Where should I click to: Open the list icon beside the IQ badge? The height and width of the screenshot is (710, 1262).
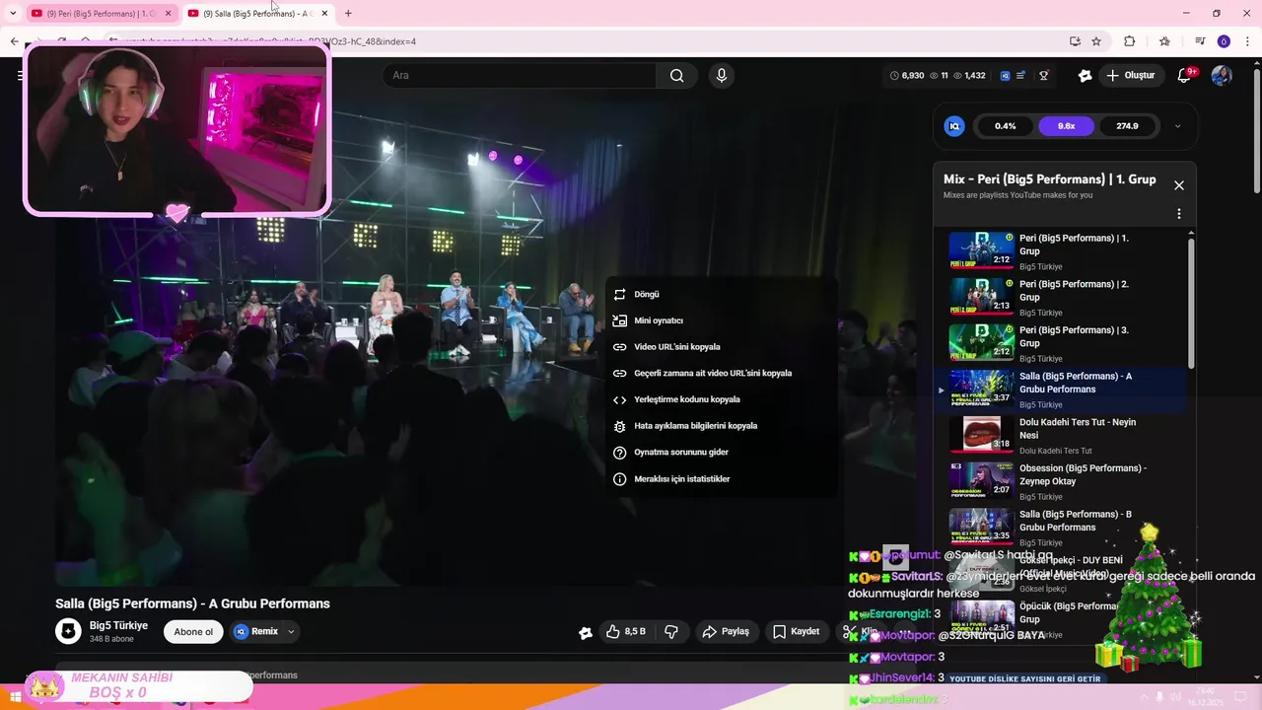1021,76
